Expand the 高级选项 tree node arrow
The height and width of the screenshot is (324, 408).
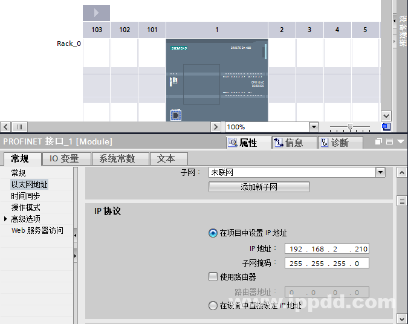pyautogui.click(x=5, y=219)
